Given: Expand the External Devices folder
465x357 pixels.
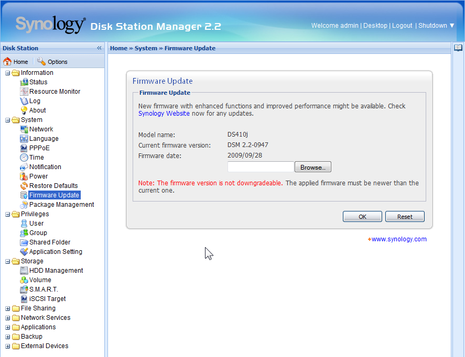Looking at the screenshot, I should [x=8, y=347].
